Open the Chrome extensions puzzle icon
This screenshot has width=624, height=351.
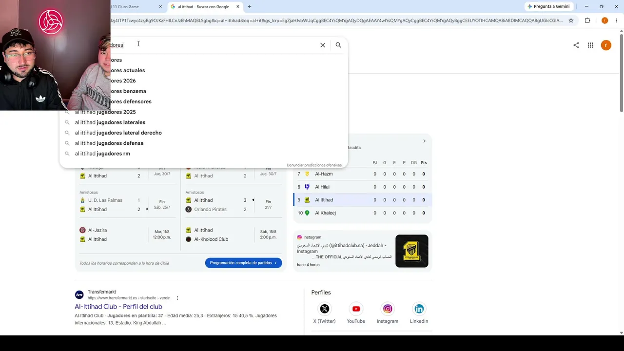point(587,20)
